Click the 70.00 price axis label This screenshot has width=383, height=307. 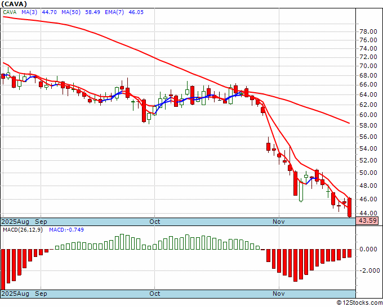368,66
